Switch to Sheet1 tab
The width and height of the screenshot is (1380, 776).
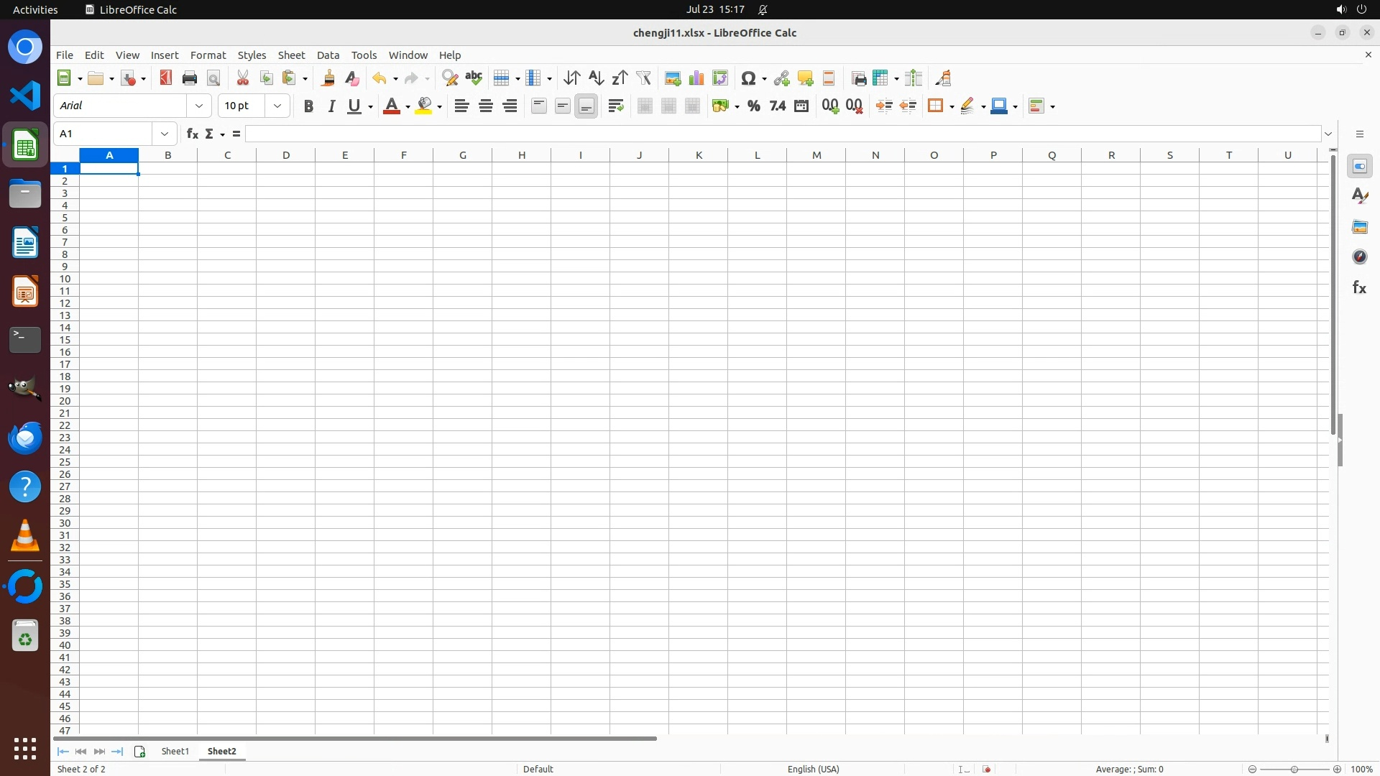(175, 751)
